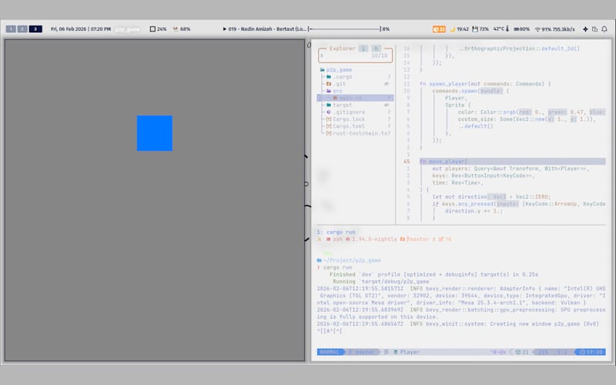Click the "i" toggle in the Explorer header

pyautogui.click(x=363, y=49)
